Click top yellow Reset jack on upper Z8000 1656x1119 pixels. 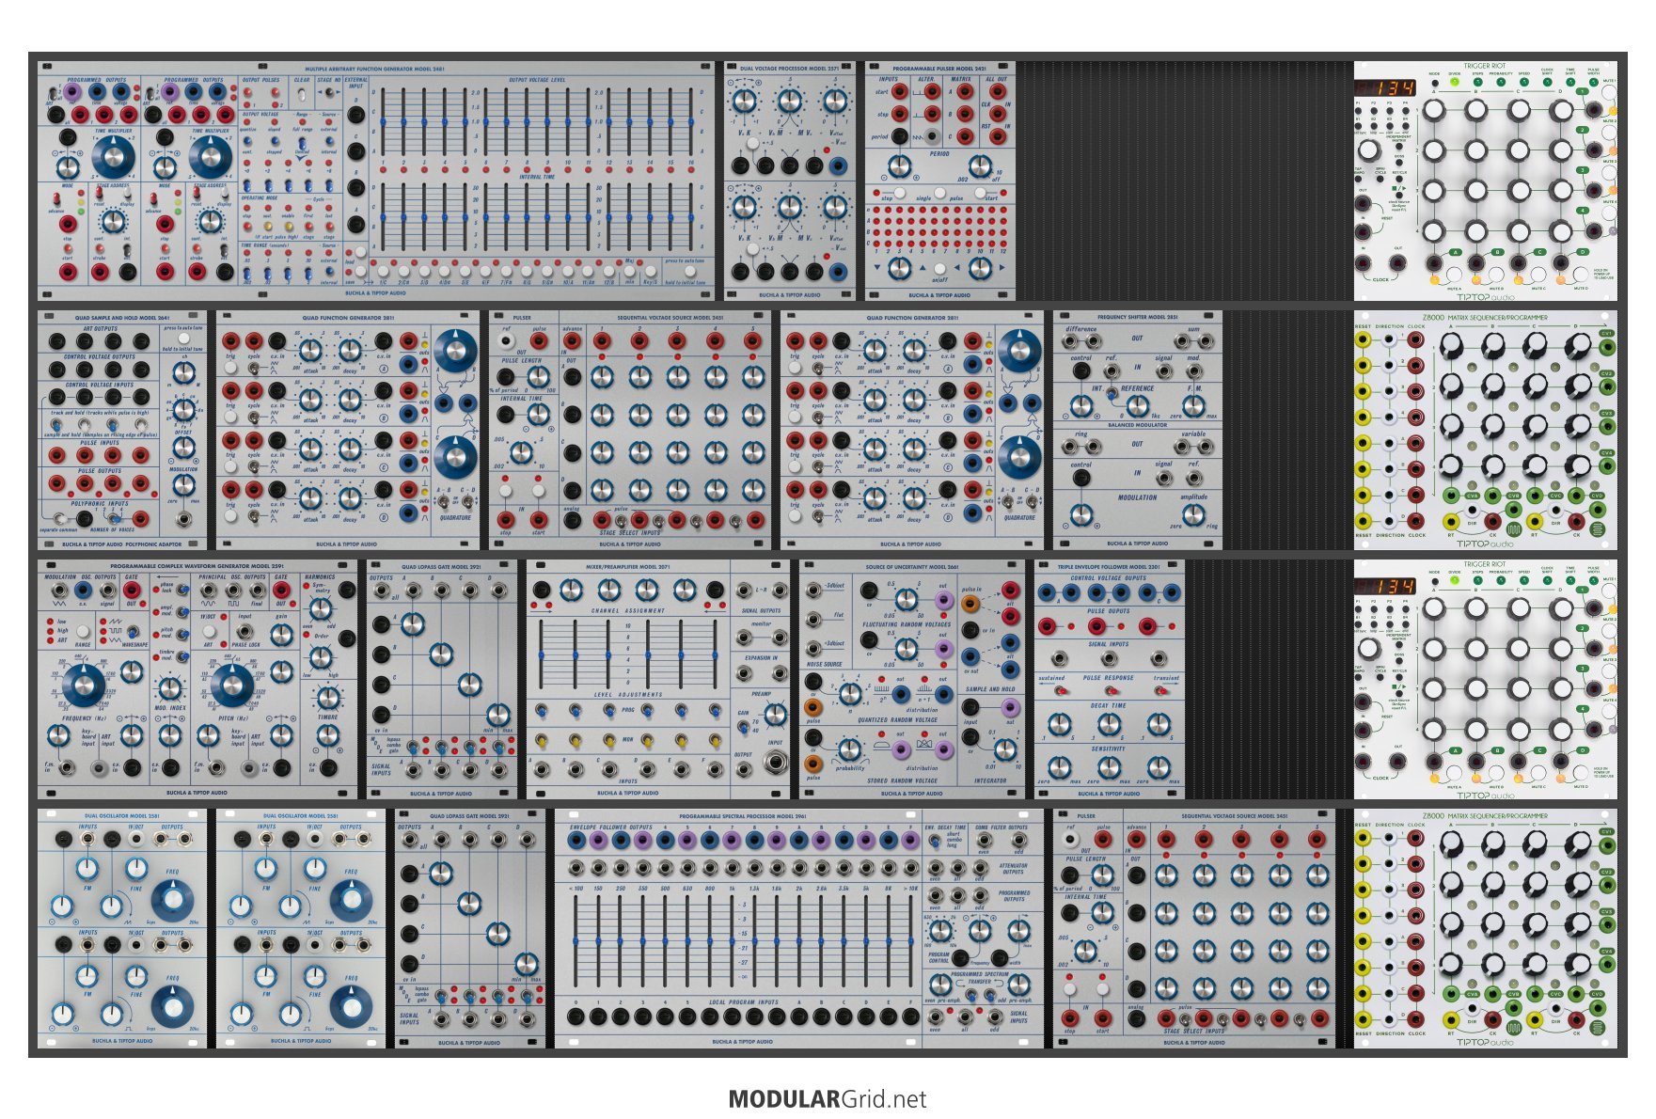1362,339
